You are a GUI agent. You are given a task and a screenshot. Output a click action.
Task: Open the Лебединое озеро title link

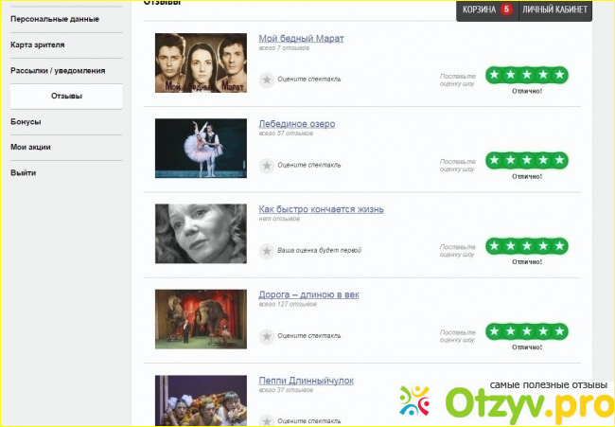click(296, 124)
